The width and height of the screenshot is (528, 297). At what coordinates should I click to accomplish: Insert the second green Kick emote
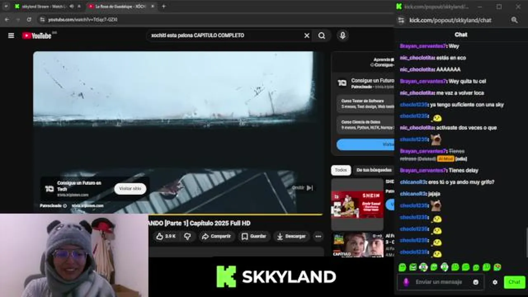[x=413, y=267]
